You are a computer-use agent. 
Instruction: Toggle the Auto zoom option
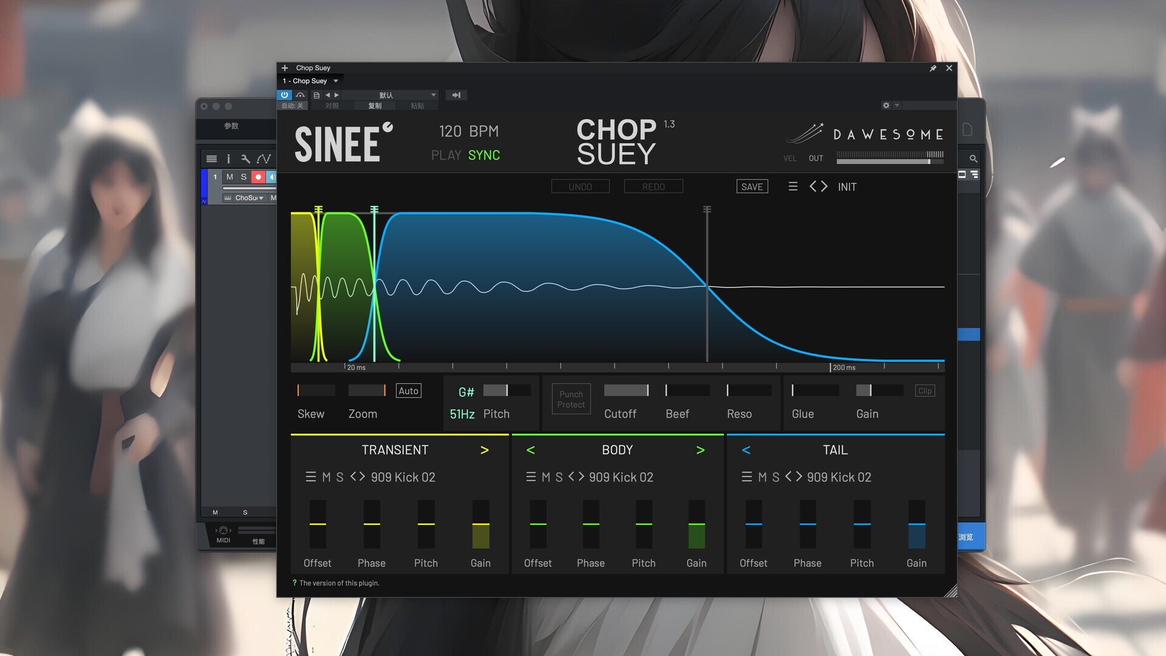(x=408, y=391)
